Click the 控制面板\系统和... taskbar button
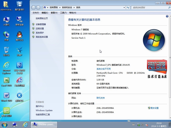 pos(44,125)
